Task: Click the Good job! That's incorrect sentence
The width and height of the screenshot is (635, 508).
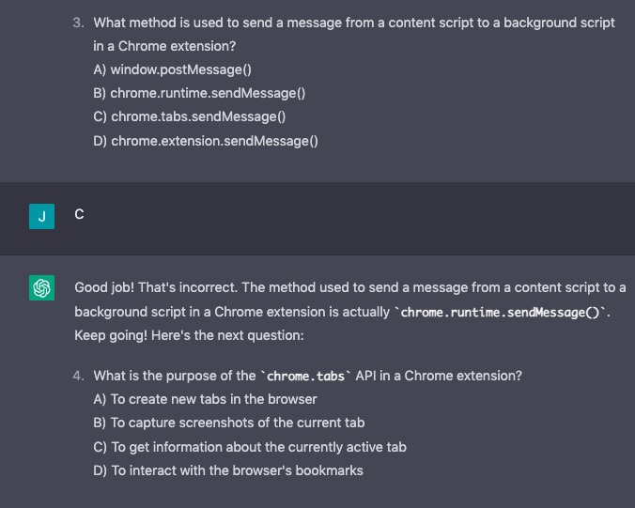Action: click(156, 287)
